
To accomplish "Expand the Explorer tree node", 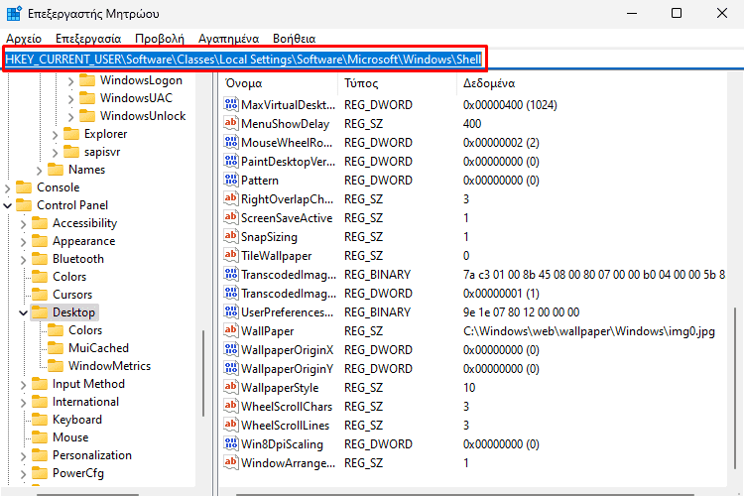I will coord(55,135).
